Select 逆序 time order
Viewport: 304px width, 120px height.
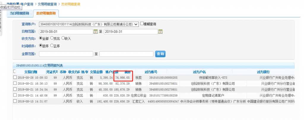click(40, 46)
